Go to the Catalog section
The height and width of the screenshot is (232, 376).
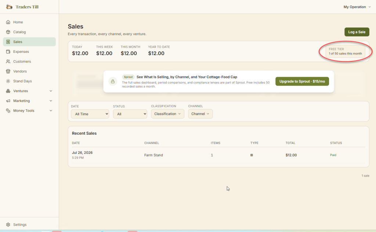point(29,32)
